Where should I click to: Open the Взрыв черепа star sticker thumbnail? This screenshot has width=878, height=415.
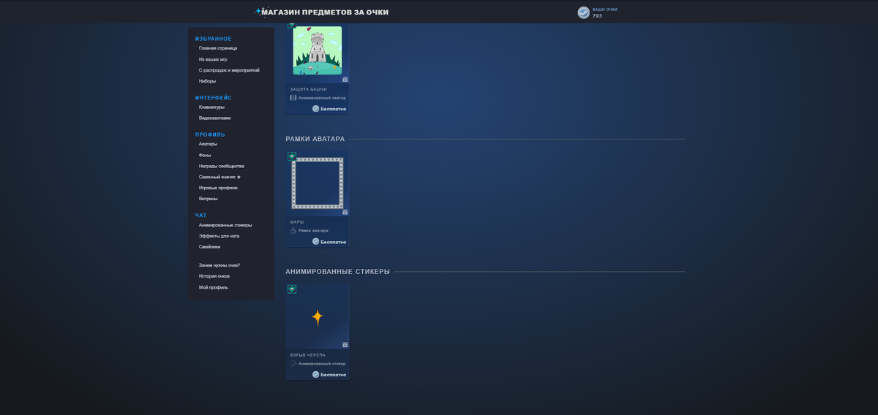click(318, 317)
